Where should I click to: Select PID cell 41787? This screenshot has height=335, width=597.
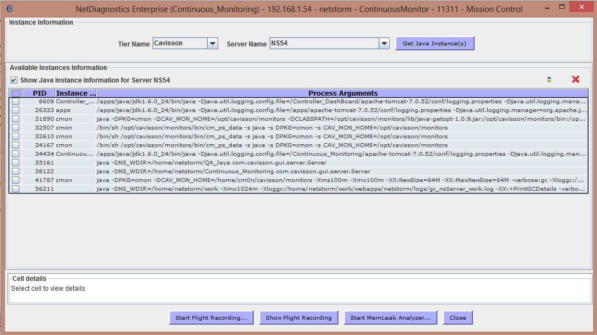(x=39, y=180)
